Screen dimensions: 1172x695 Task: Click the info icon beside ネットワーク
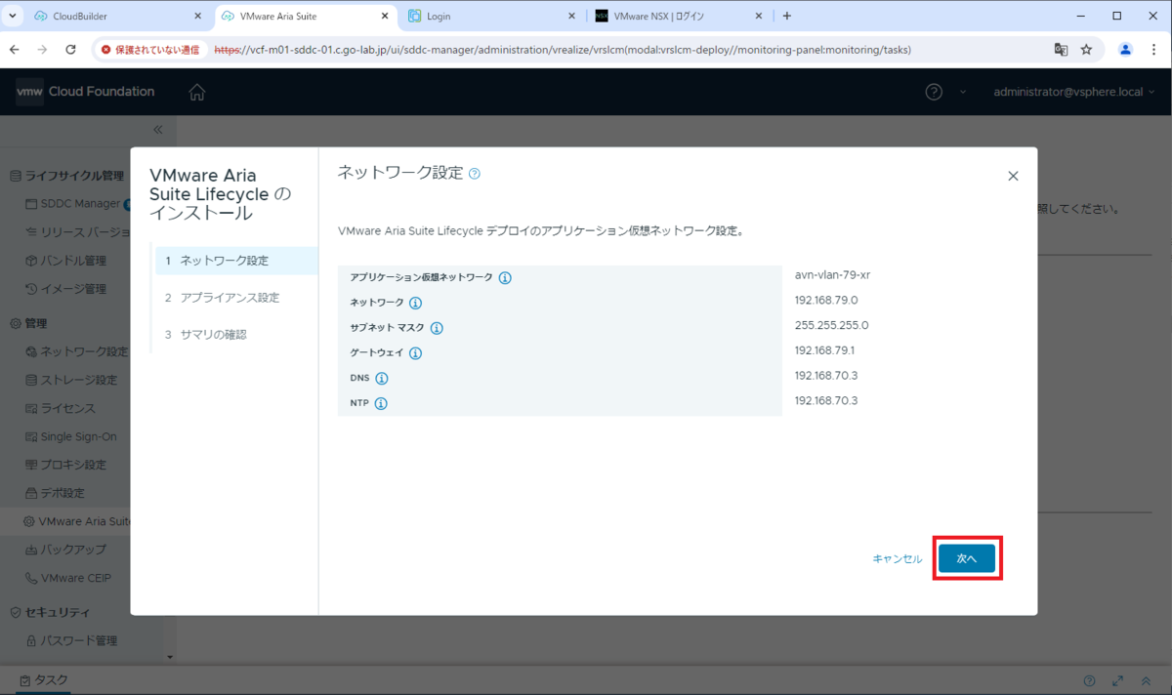coord(415,304)
